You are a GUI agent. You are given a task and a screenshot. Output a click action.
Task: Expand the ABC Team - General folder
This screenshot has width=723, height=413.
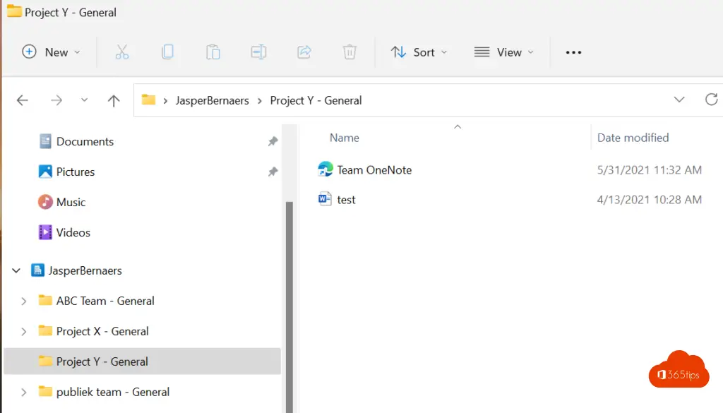point(24,301)
